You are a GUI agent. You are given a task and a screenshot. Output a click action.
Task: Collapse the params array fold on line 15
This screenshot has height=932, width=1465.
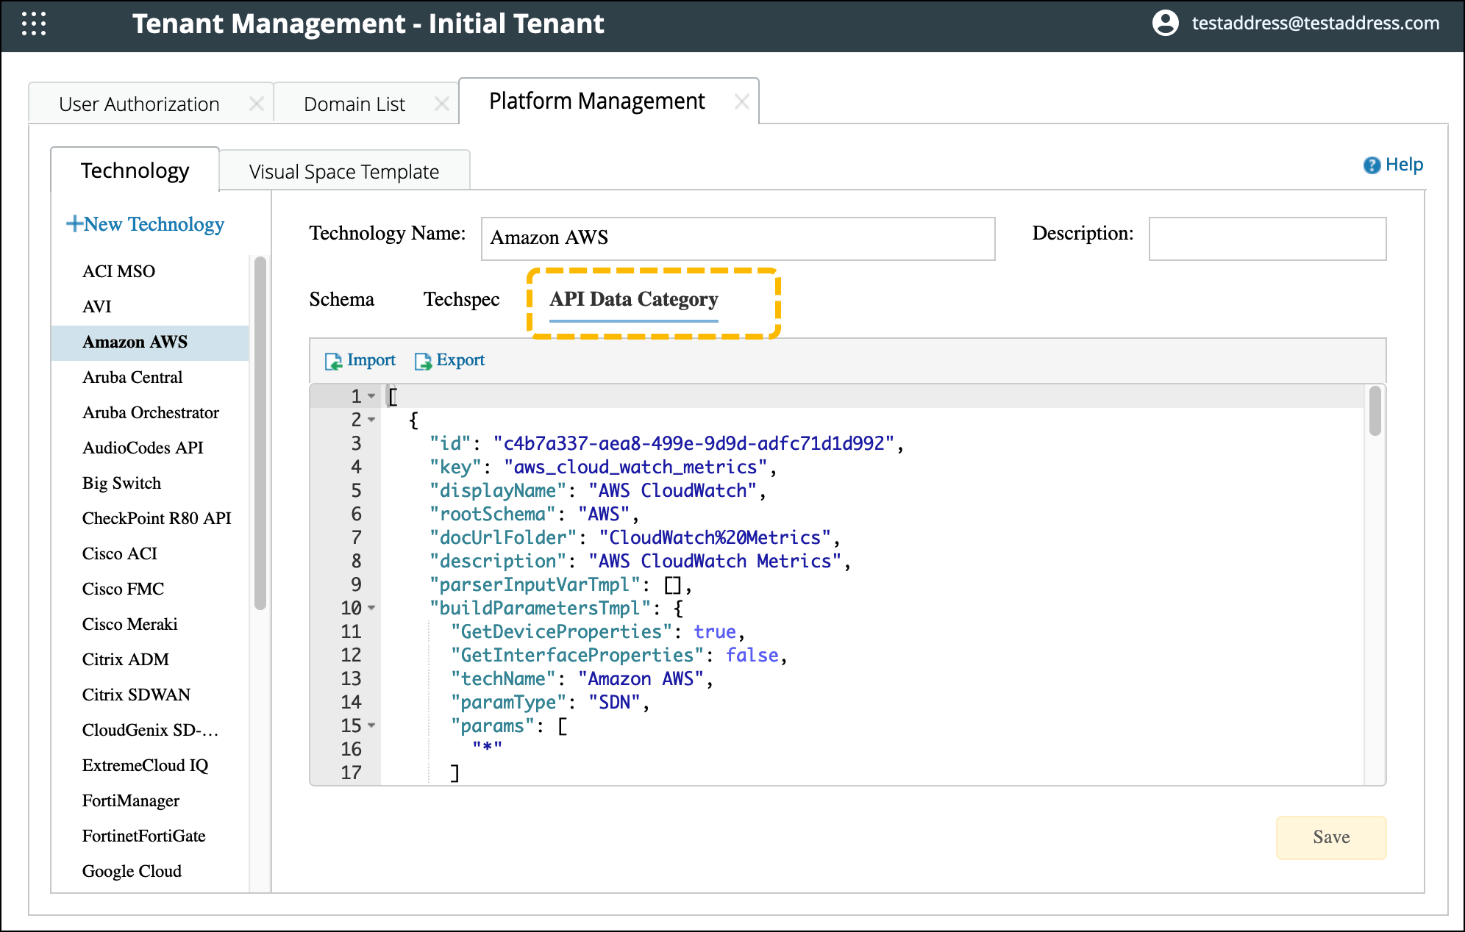pos(371,725)
